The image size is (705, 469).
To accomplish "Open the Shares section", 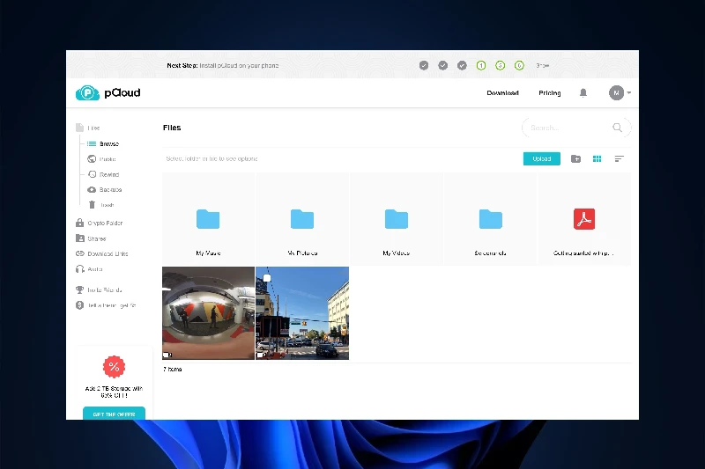I will click(x=91, y=238).
